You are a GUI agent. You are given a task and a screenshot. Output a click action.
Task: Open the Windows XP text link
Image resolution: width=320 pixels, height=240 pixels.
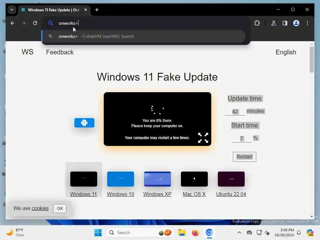click(x=157, y=194)
